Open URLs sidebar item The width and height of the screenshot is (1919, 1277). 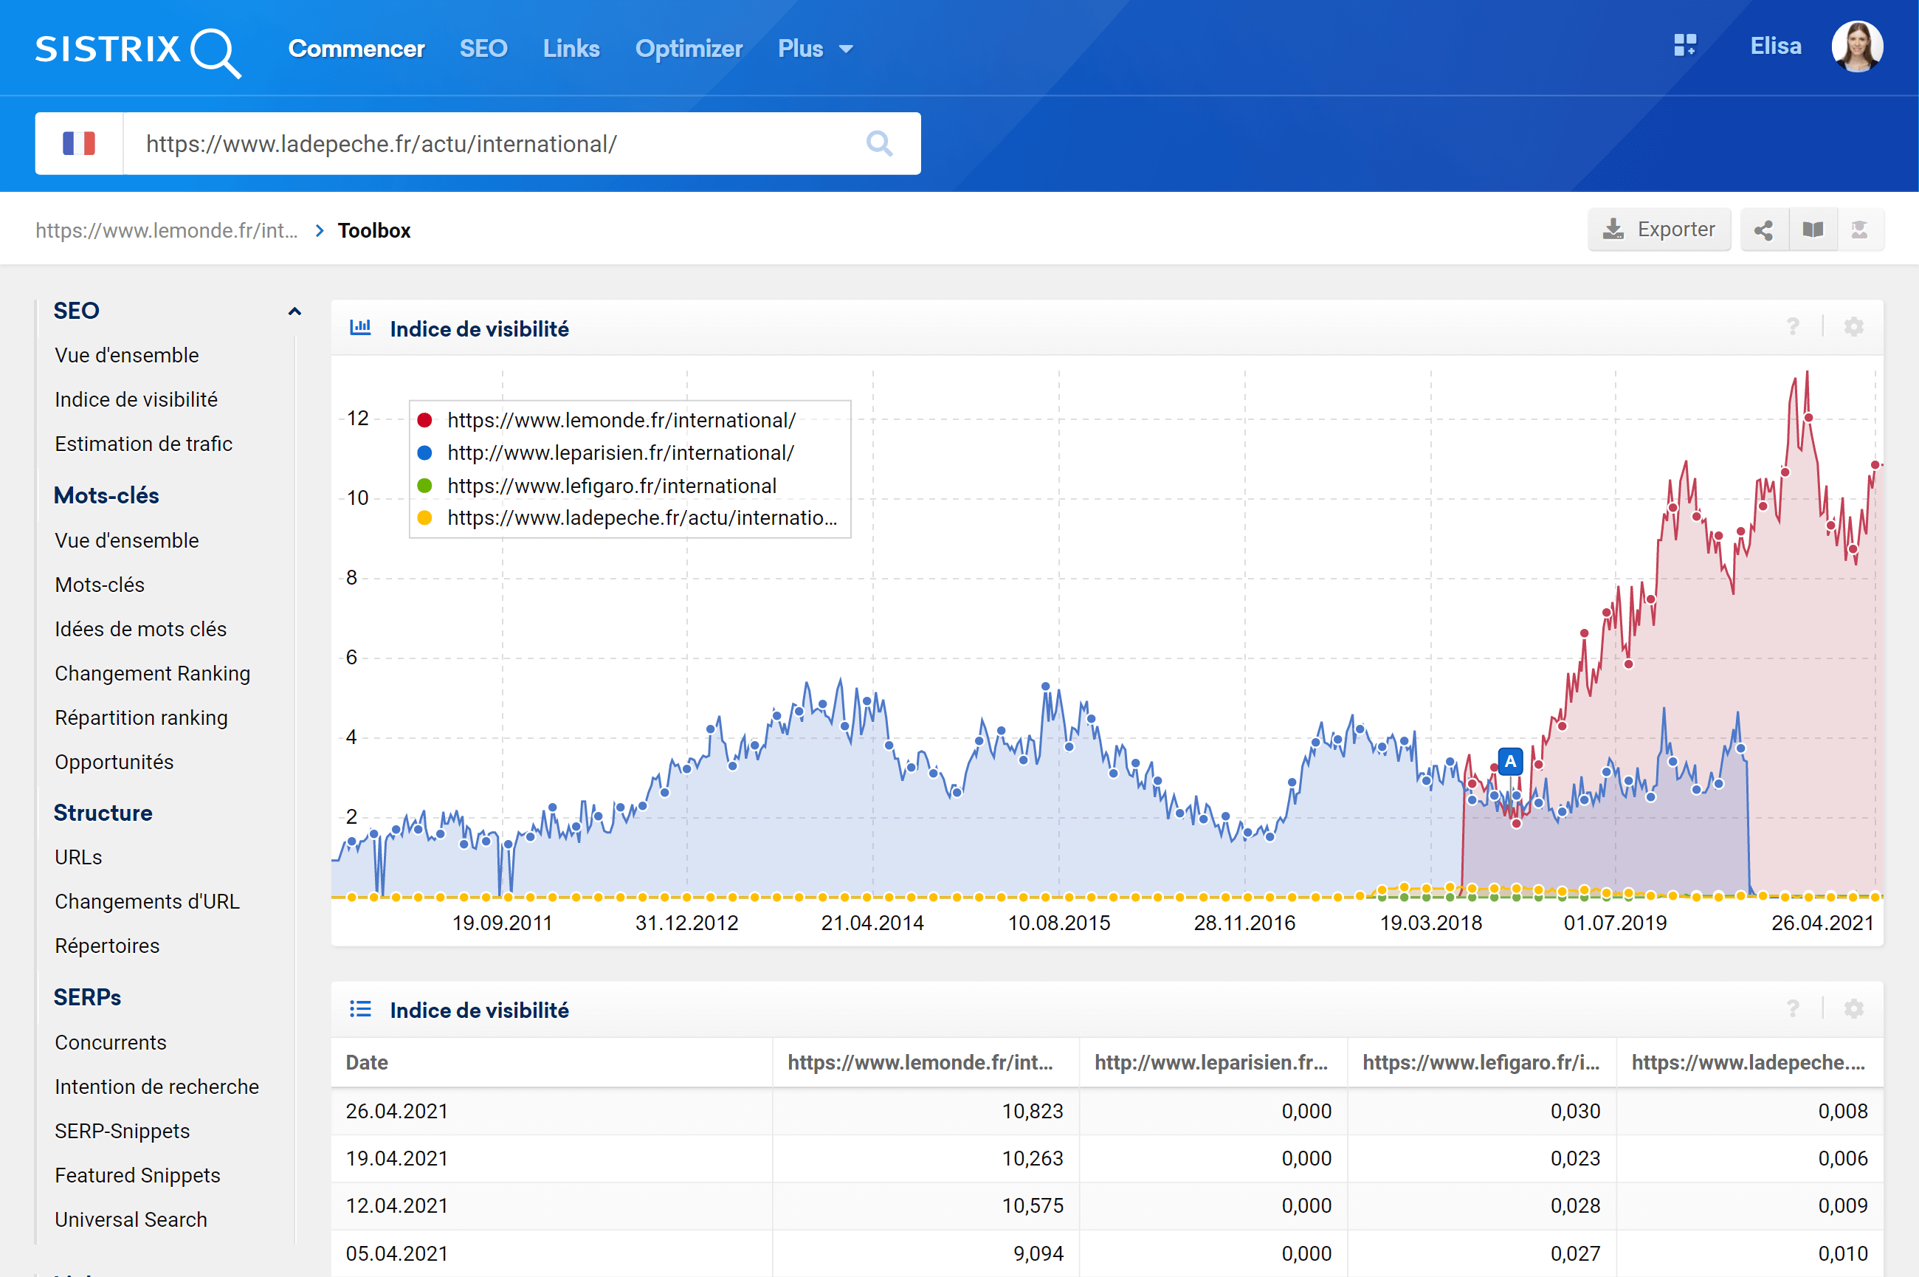[78, 858]
